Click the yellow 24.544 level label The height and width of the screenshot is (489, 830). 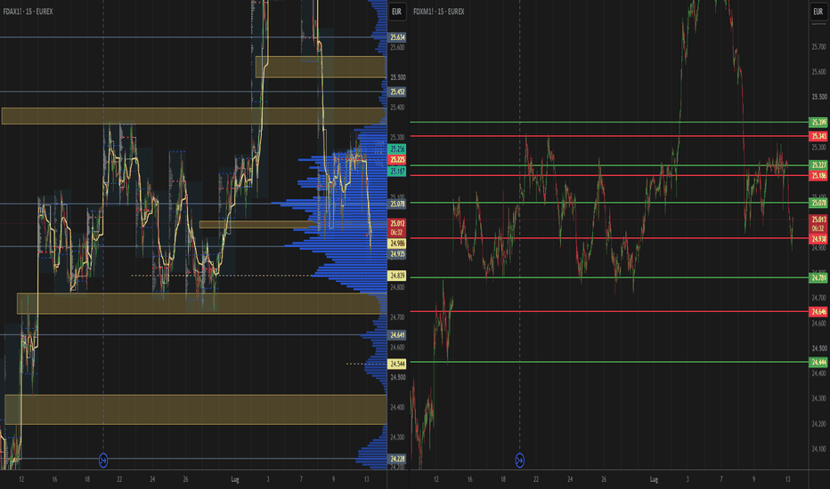[x=397, y=364]
